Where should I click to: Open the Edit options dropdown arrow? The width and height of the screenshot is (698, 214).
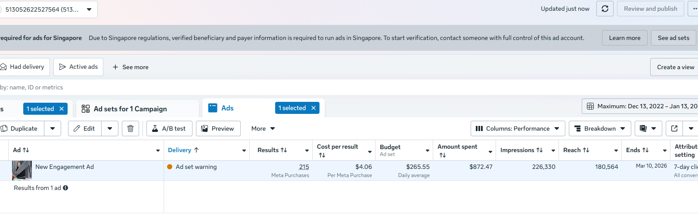110,128
